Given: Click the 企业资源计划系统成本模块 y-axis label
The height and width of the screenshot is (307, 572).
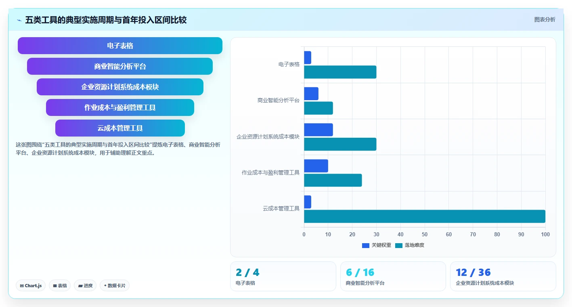Looking at the screenshot, I should pyautogui.click(x=268, y=137).
